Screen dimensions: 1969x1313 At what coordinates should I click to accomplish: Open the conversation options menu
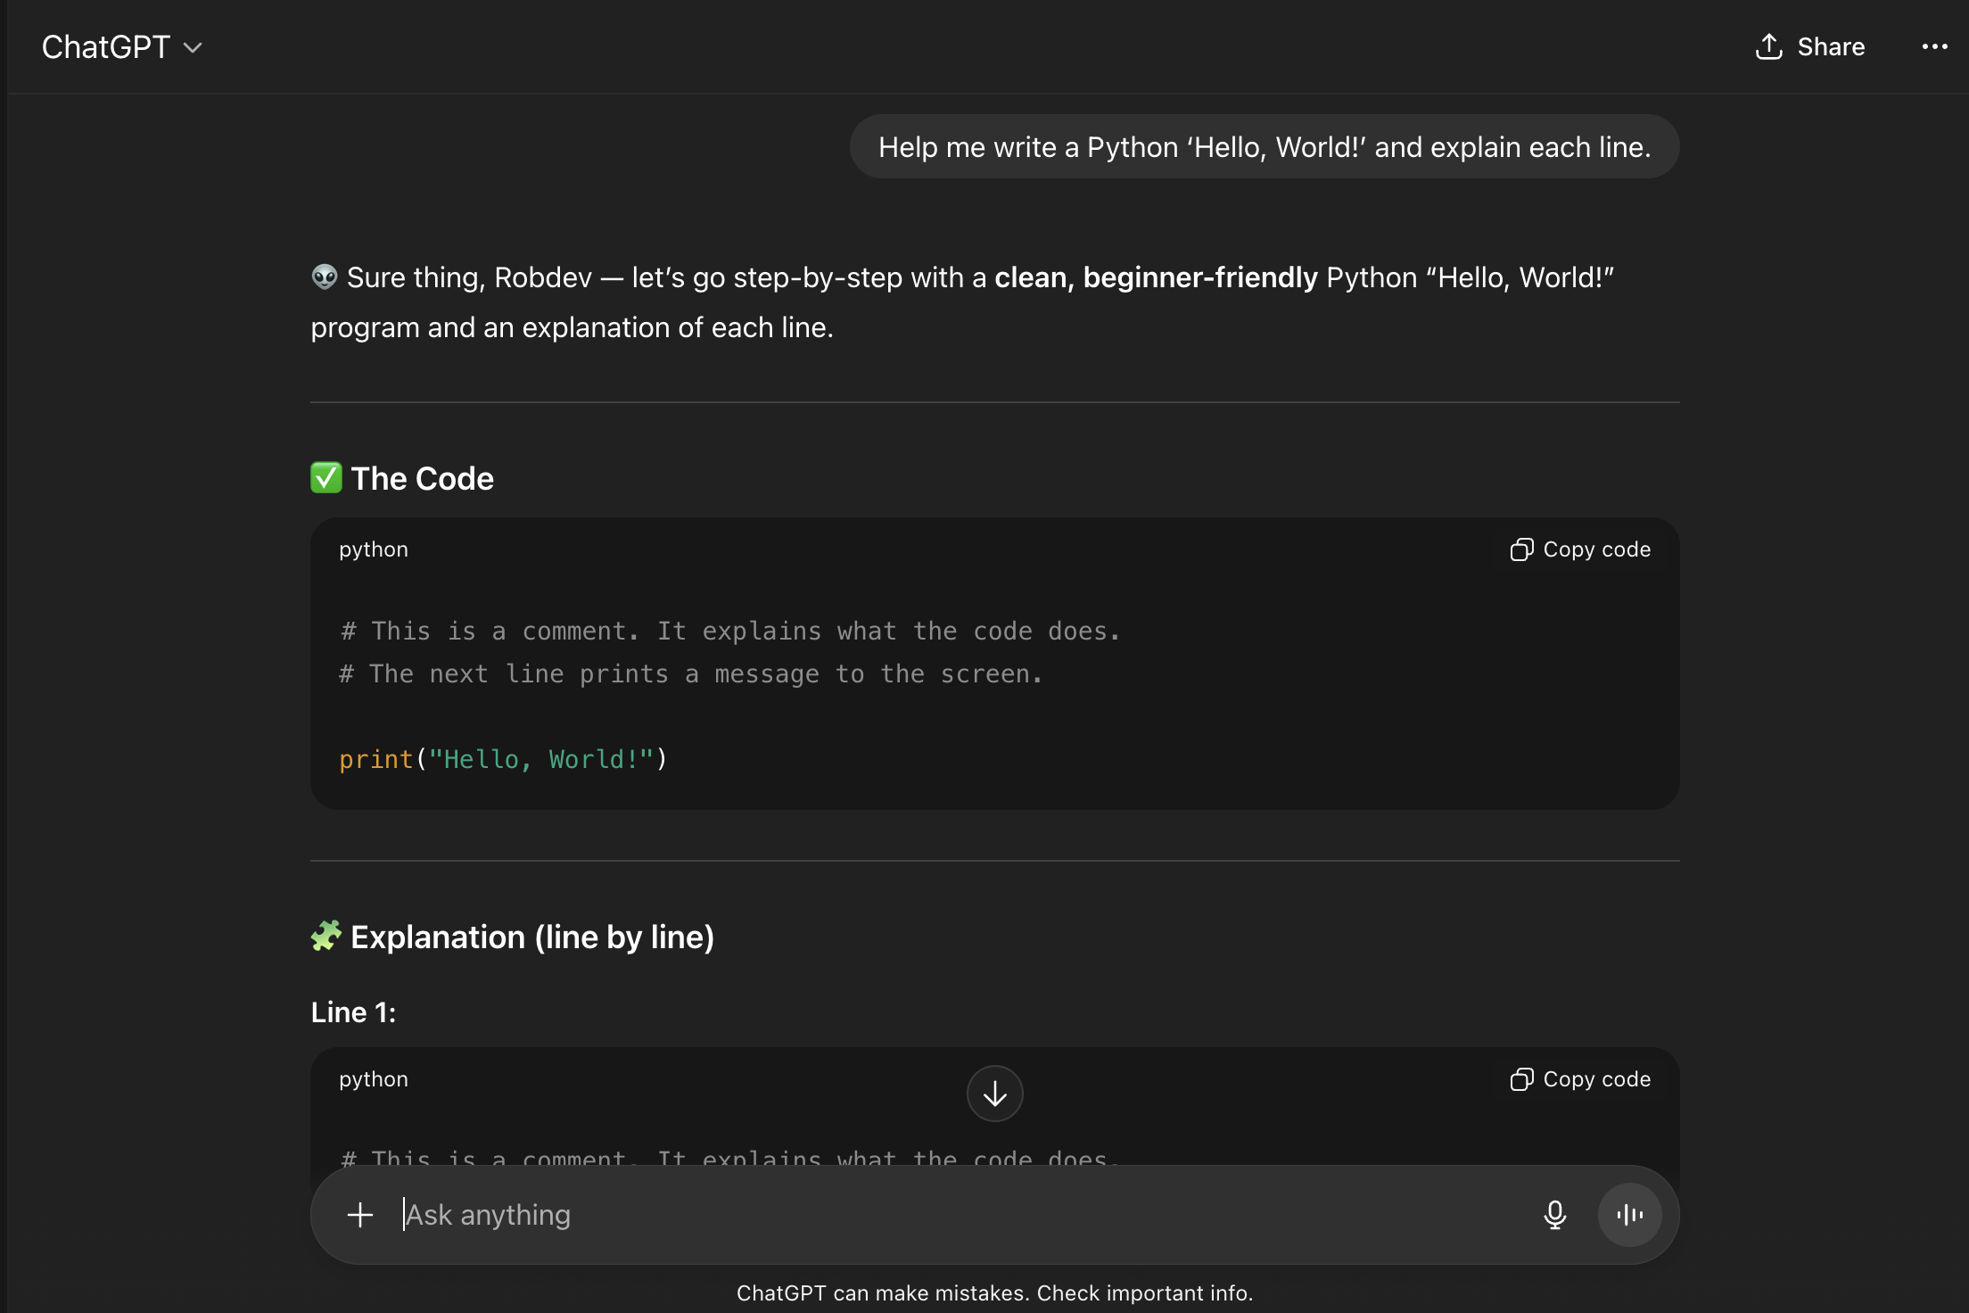pyautogui.click(x=1933, y=46)
